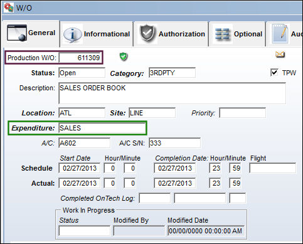Click the Status field showing Open

[x=82, y=73]
